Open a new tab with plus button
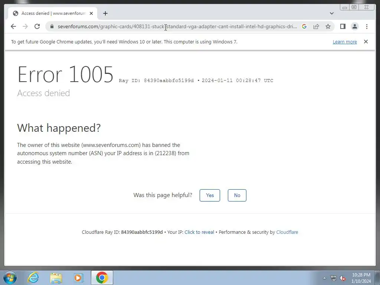This screenshot has width=380, height=285. coord(105,13)
